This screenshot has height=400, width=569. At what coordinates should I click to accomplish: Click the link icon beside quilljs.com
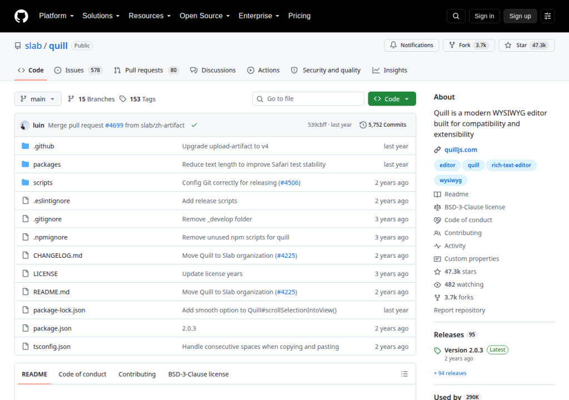[x=437, y=150]
